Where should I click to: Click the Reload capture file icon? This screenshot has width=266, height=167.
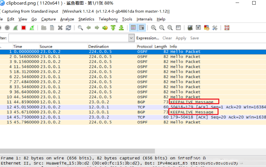(68, 28)
